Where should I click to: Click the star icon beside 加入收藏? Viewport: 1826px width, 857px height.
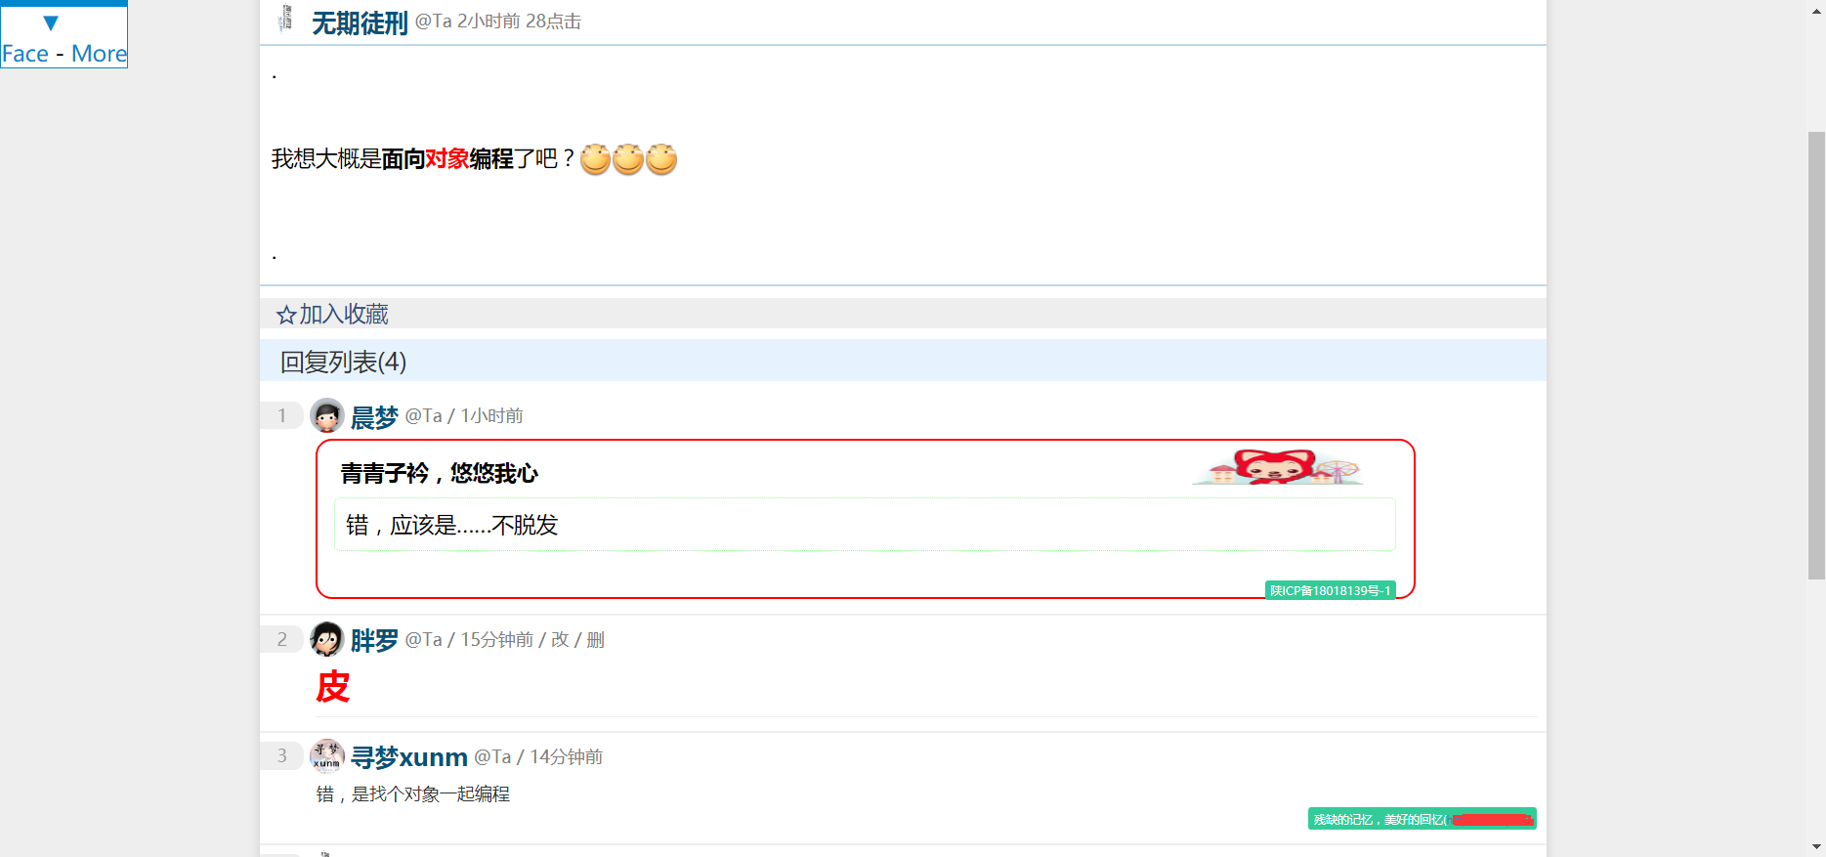286,315
